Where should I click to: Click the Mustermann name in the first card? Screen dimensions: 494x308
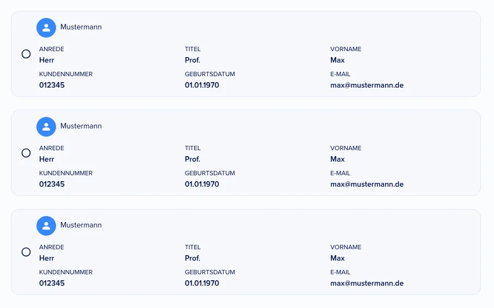pyautogui.click(x=81, y=27)
